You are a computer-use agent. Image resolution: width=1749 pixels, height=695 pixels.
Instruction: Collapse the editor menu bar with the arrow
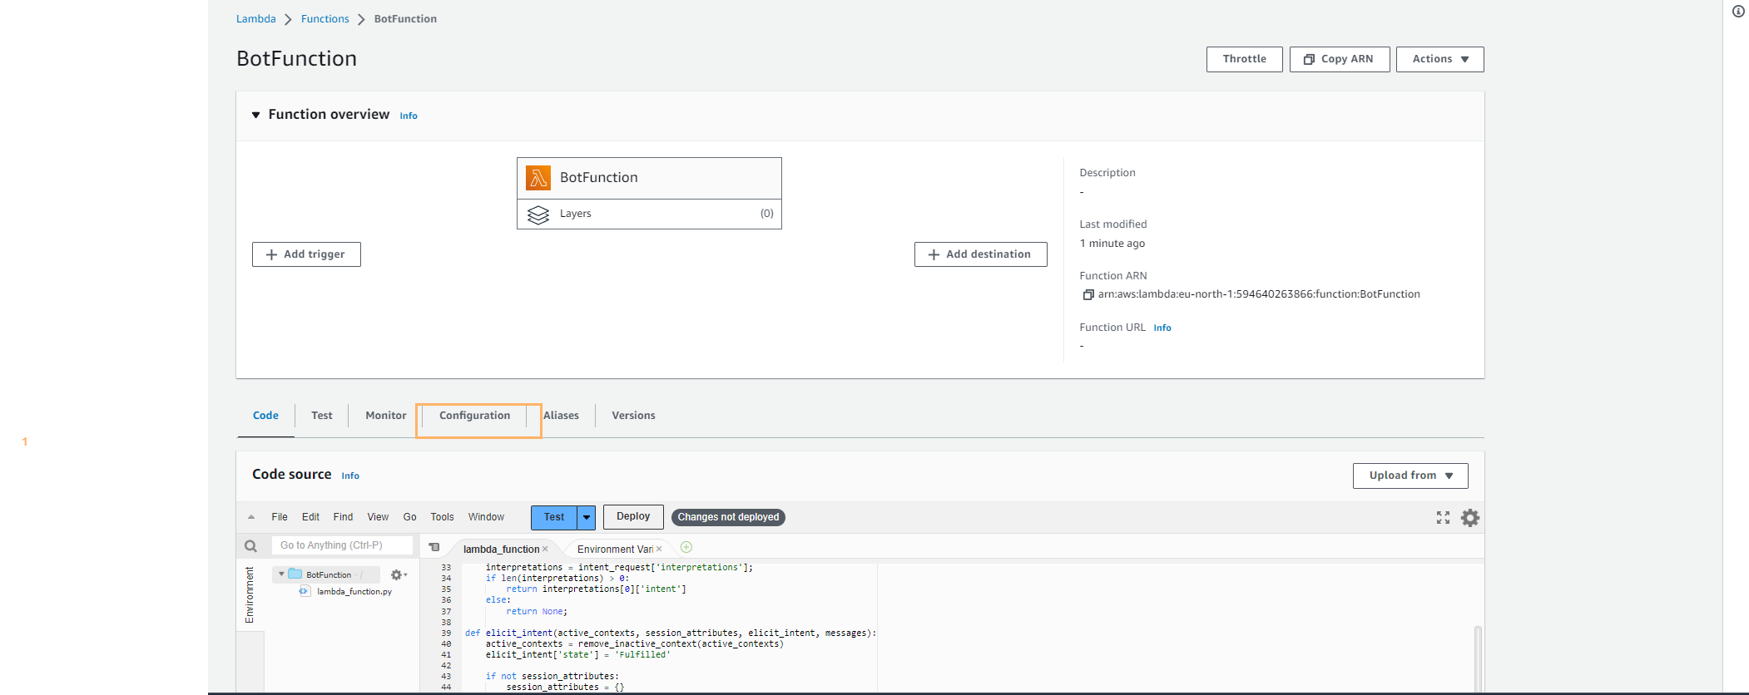coord(251,517)
